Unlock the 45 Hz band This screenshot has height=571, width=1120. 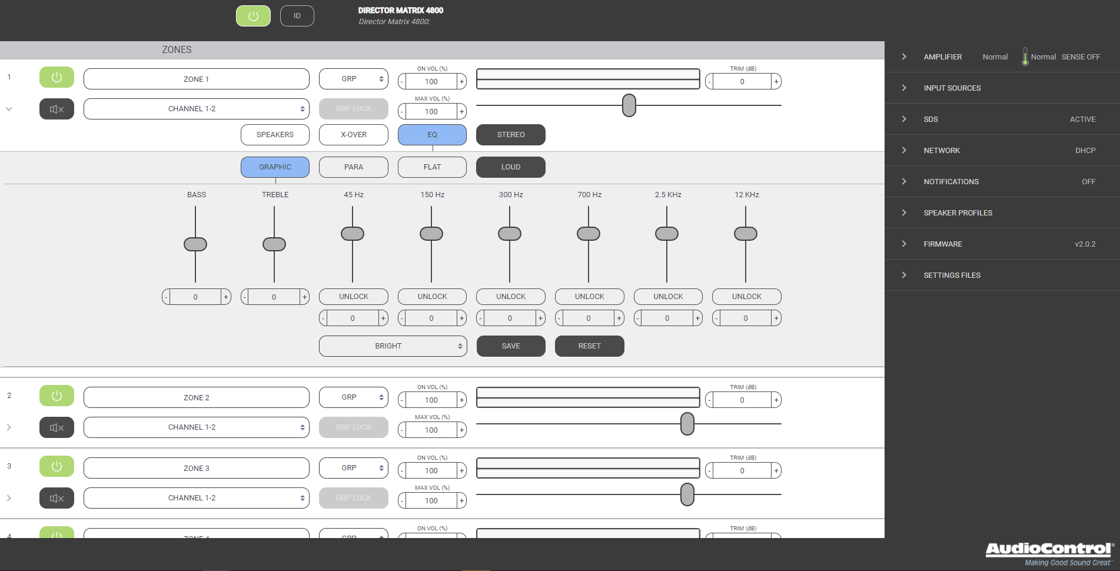click(x=353, y=297)
